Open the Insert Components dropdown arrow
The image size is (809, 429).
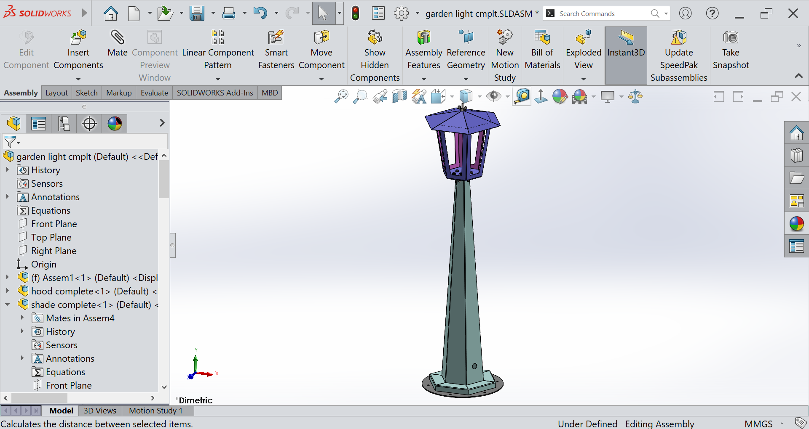click(78, 79)
